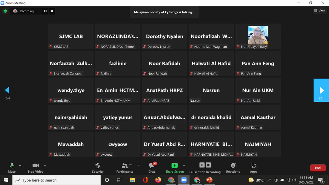This screenshot has height=185, width=329.
Task: Click the Mawaddah participant tile
Action: point(71,144)
